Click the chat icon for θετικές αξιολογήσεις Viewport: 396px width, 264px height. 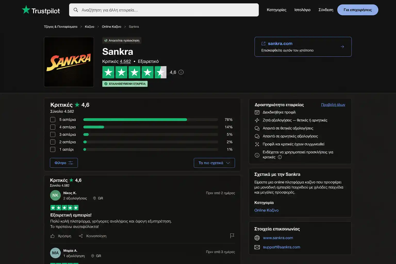click(x=257, y=128)
